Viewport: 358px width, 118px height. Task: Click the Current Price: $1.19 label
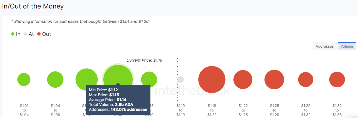pos(144,60)
